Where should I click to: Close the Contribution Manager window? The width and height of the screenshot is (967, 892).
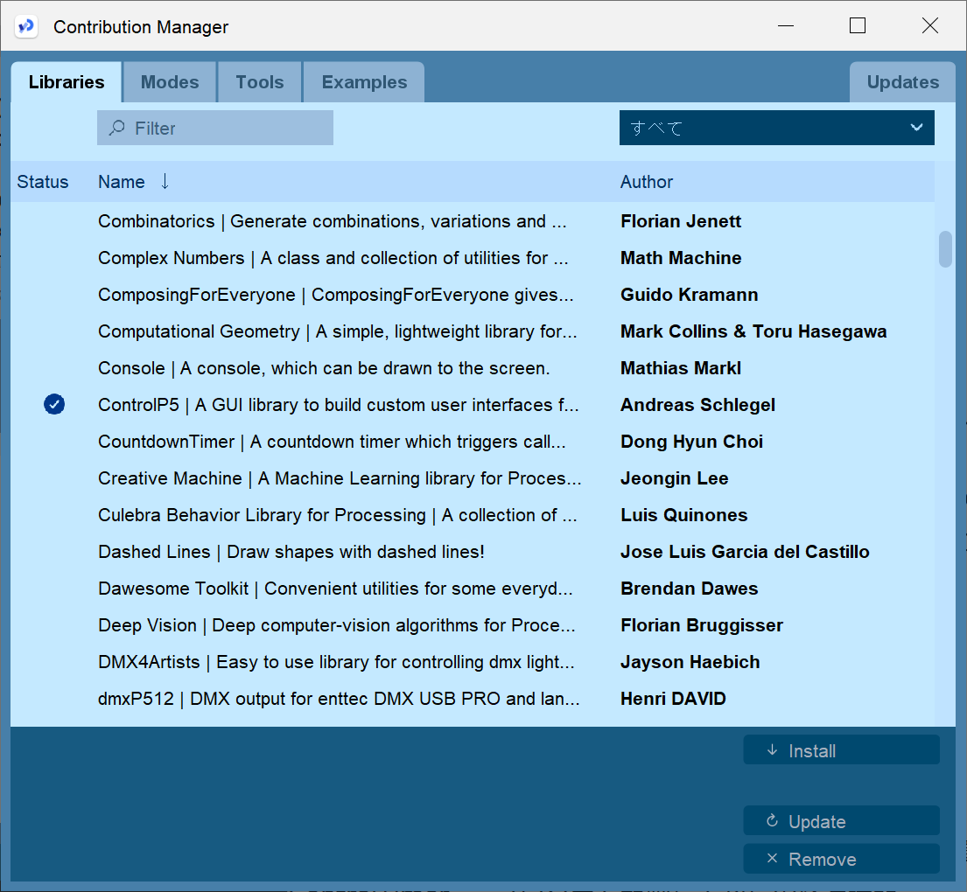(930, 25)
